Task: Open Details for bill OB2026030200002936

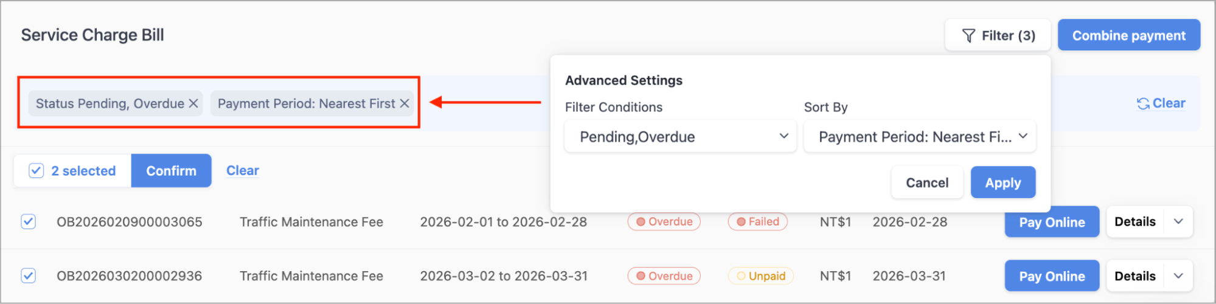Action: point(1135,276)
